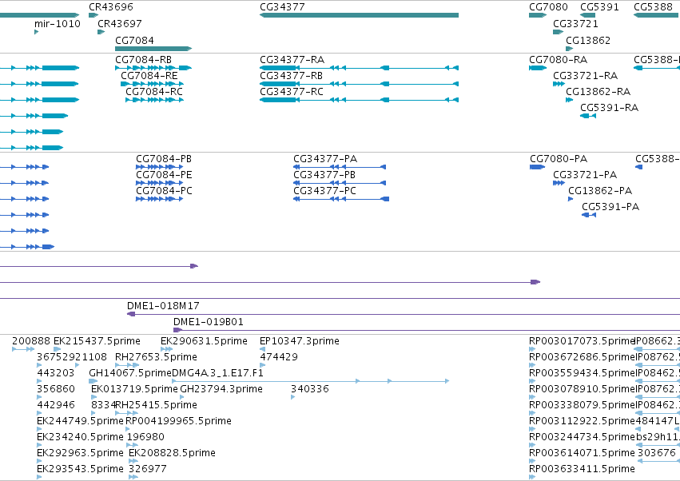Select transcript CG7084-RC
Screen dimensions: 680x481
[x=155, y=100]
